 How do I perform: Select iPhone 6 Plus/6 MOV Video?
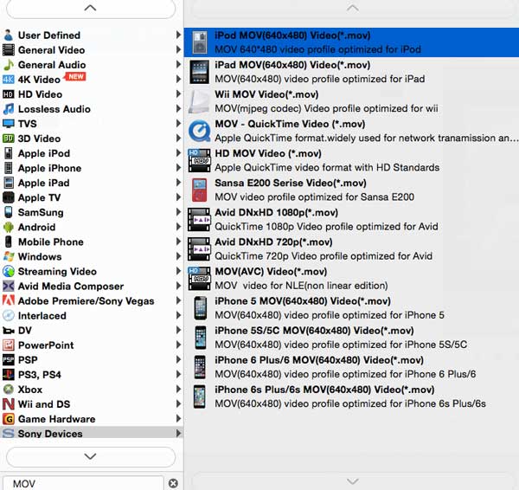[x=351, y=367]
